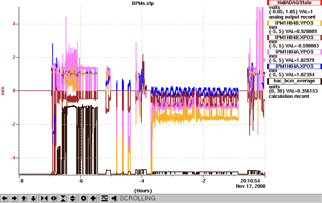Click the arrow-to-bar reset scroll icon
Screen dimensions: 322x203
114,198
